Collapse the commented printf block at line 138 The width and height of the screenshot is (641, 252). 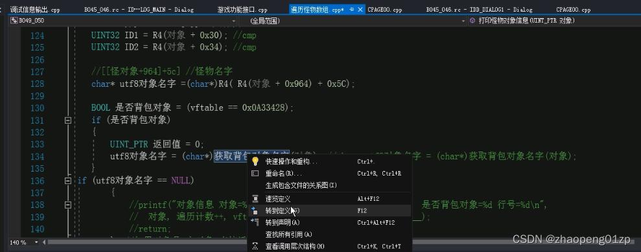click(x=68, y=205)
